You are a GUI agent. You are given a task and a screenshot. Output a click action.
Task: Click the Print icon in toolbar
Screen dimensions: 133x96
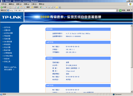point(49,7)
